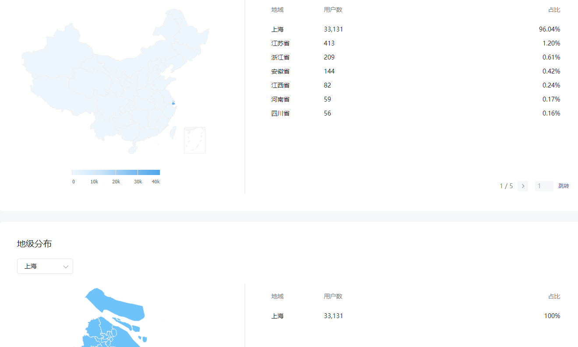Click the 地级分布 section heading
The image size is (578, 347).
(x=35, y=244)
